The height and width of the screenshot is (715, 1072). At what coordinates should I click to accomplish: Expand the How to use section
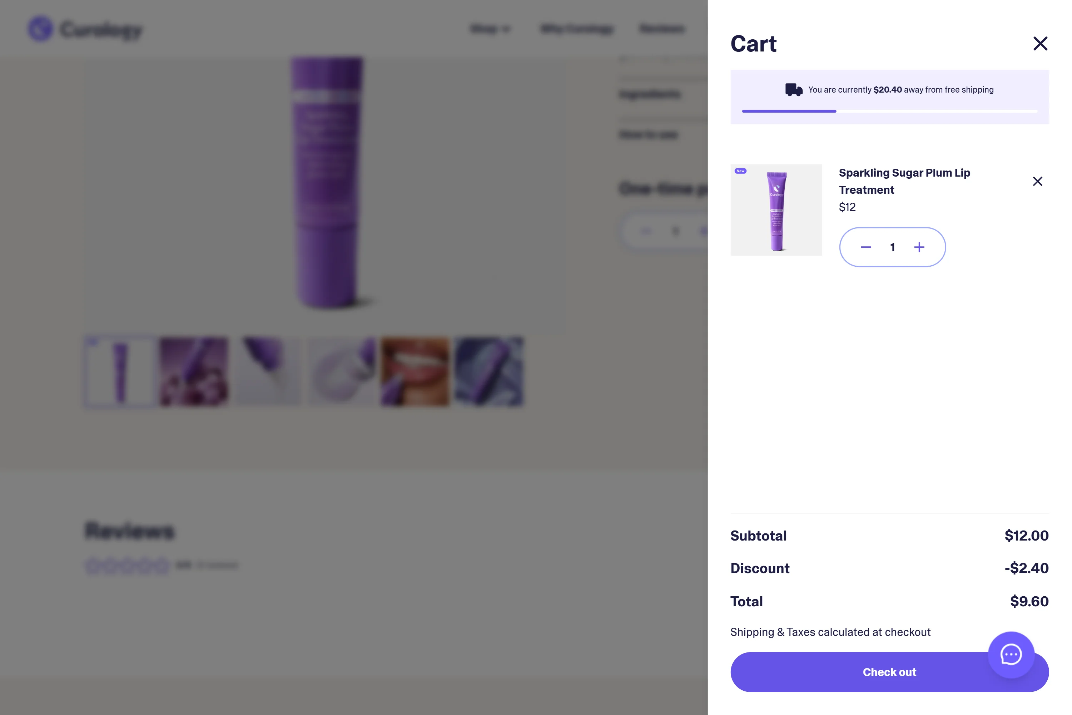[x=648, y=134]
